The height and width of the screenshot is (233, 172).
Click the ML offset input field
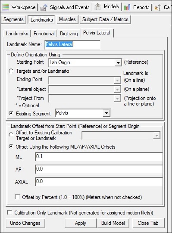tap(99, 157)
